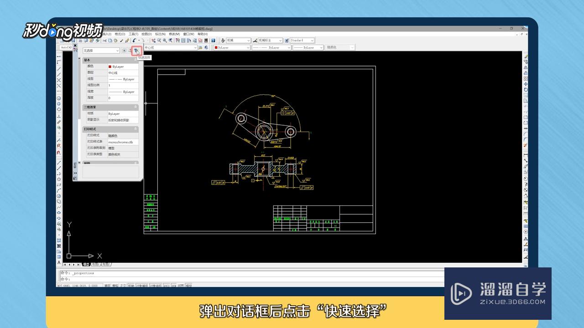This screenshot has width=584, height=328.
Task: Click the Tool Palettes icon in toolbar
Action: tap(188, 41)
